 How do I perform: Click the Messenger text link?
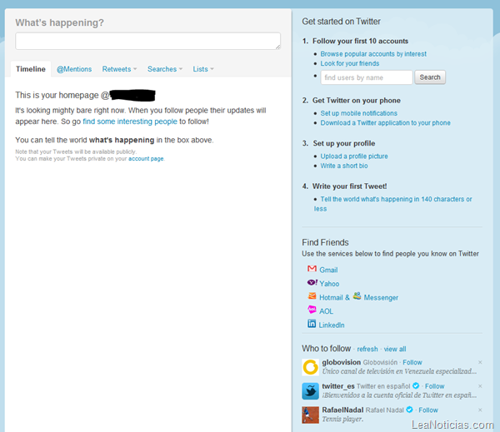point(381,297)
